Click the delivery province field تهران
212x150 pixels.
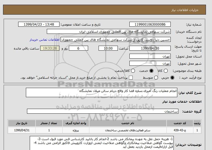(x=150, y=56)
